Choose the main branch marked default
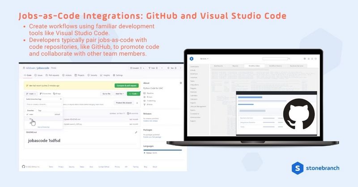This screenshot has width=358, height=187. [x=43, y=115]
